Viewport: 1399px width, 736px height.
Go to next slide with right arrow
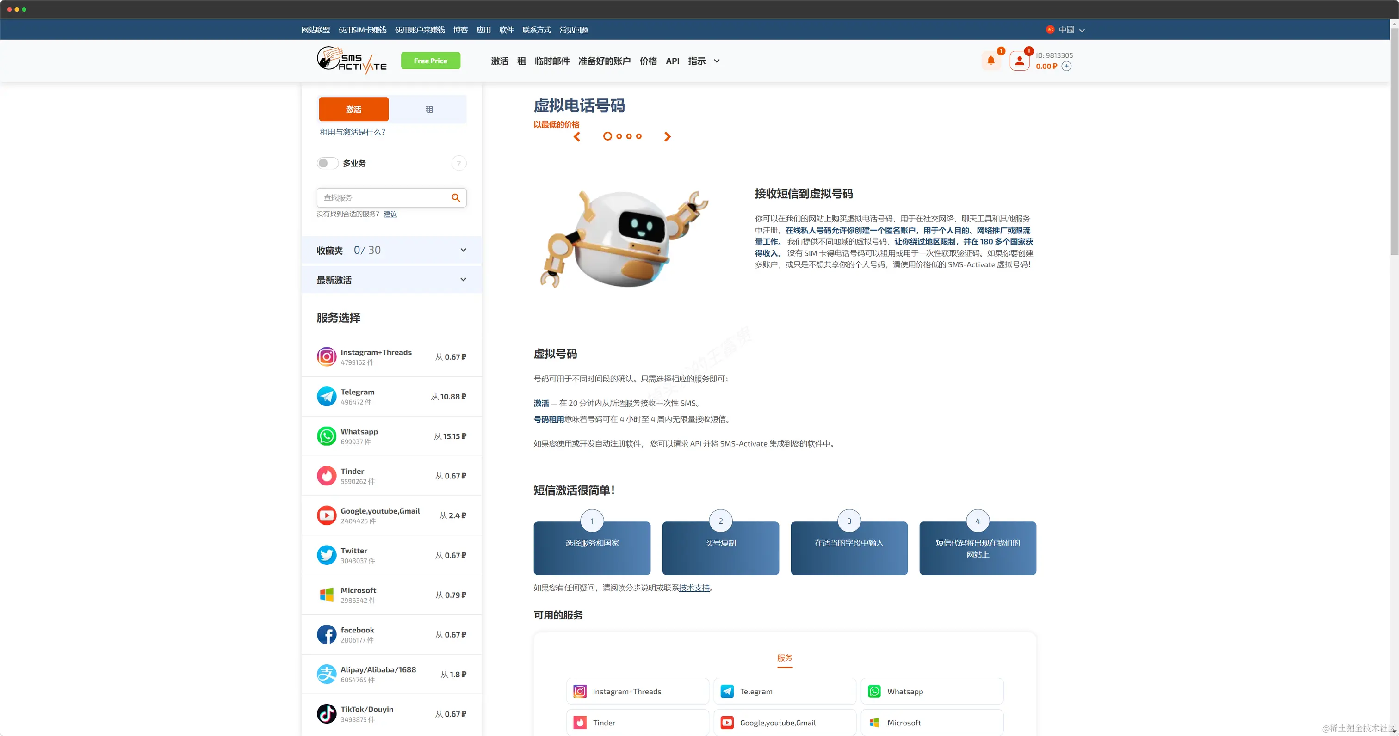point(668,137)
